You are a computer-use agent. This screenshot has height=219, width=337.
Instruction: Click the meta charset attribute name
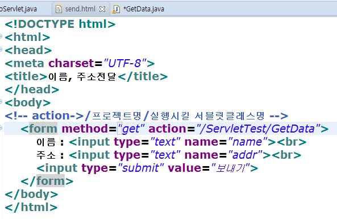pos(72,63)
